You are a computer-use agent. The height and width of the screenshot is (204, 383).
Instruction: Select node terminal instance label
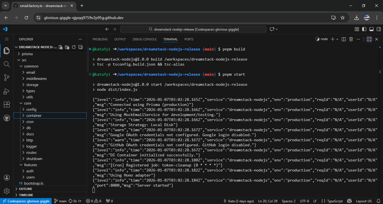tap(322, 39)
